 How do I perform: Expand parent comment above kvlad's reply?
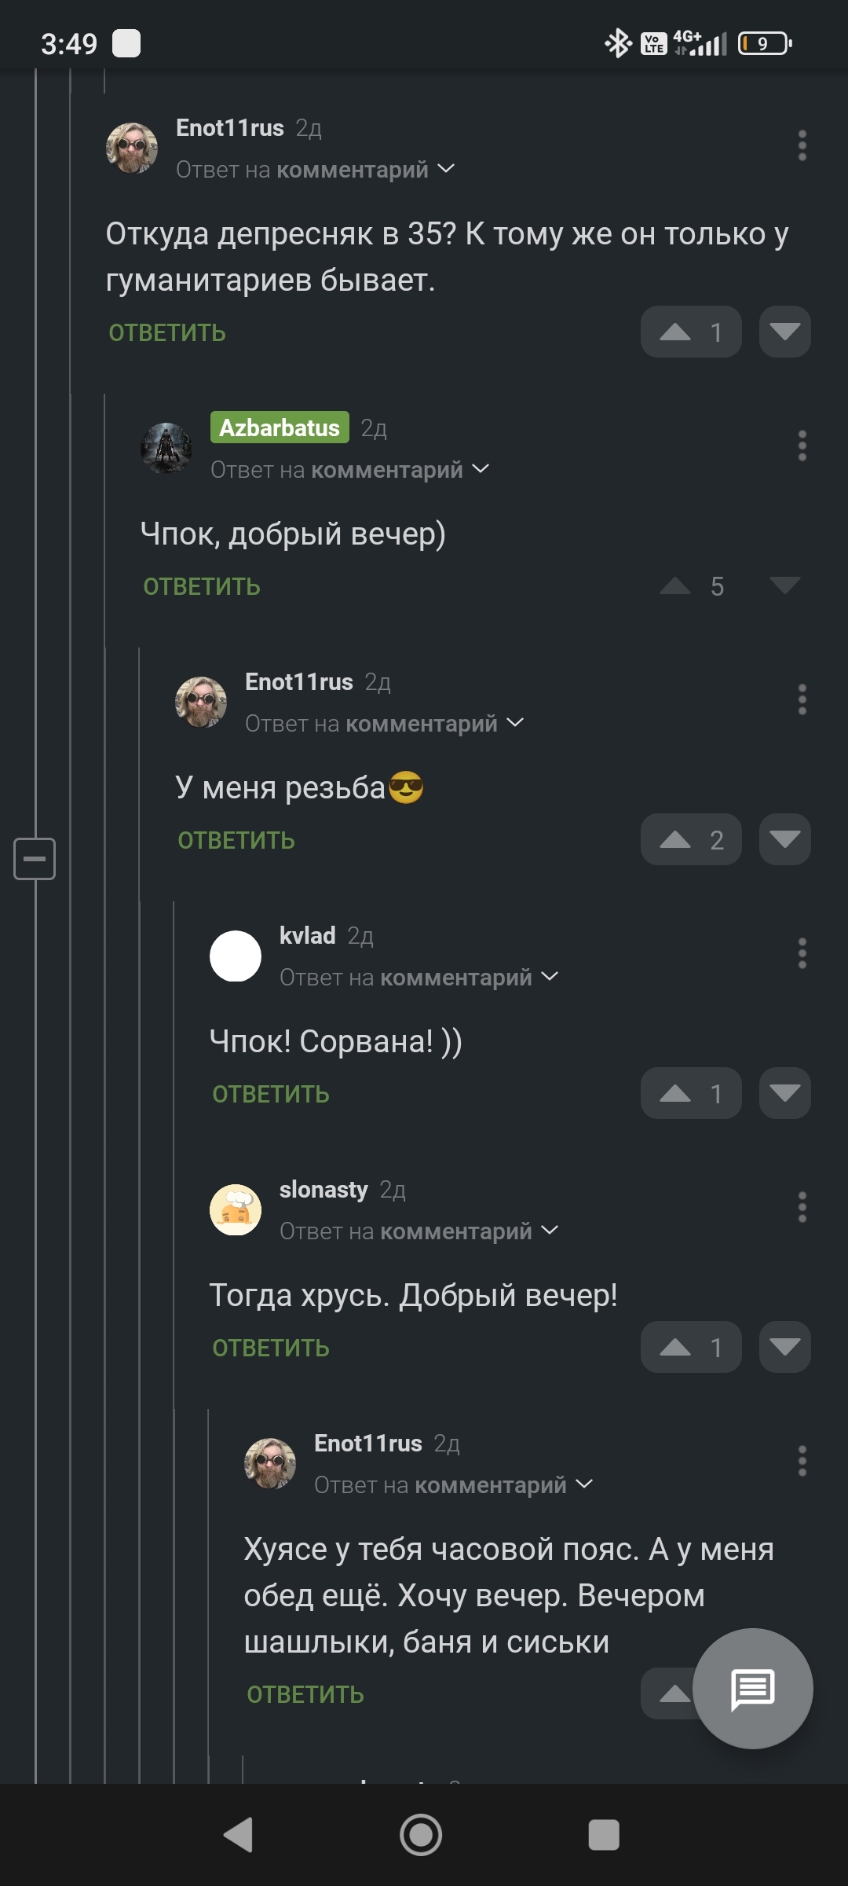click(x=549, y=977)
